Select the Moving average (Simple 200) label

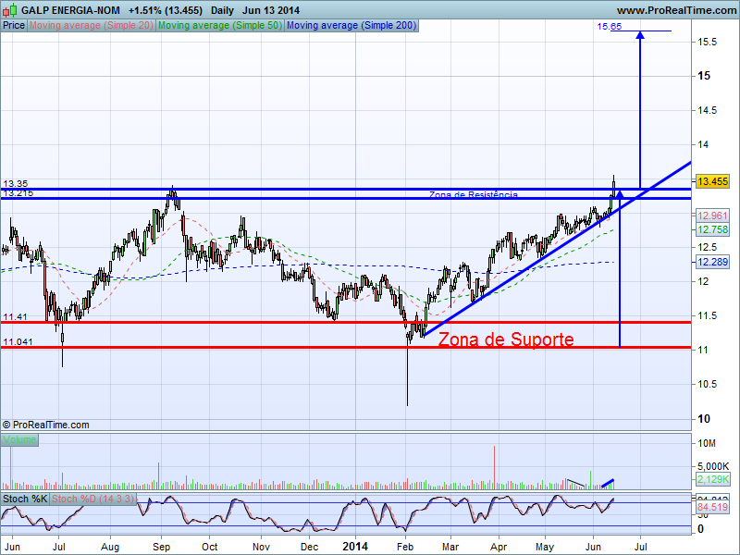coord(351,26)
